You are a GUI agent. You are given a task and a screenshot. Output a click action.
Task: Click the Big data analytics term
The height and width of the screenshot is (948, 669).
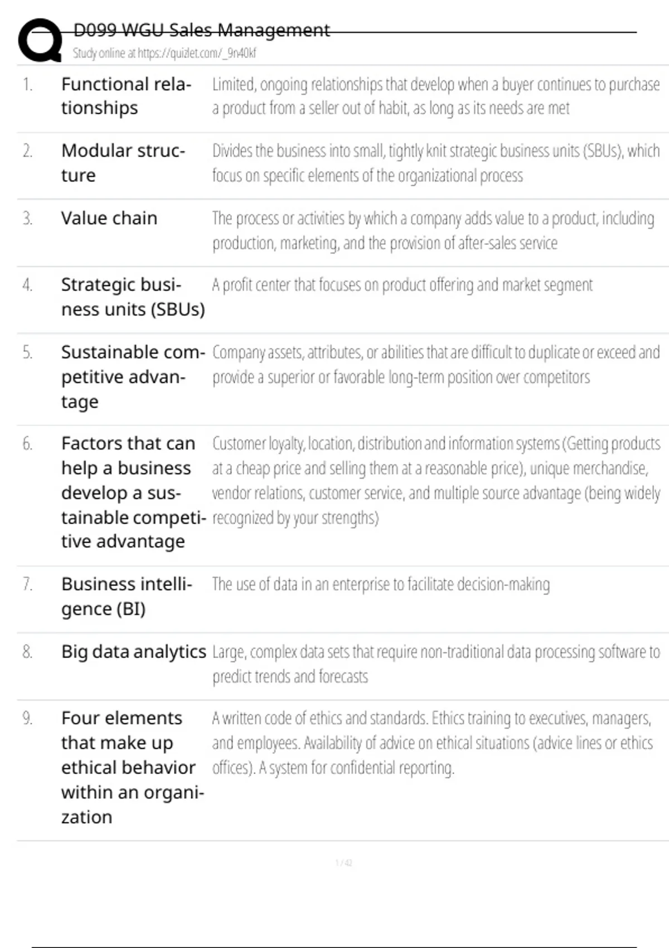coord(133,651)
